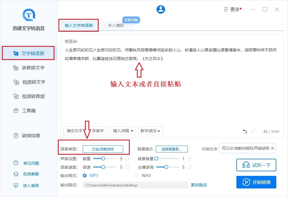
Task: Select 转换结果 label in sidebar
Action: pos(31,136)
